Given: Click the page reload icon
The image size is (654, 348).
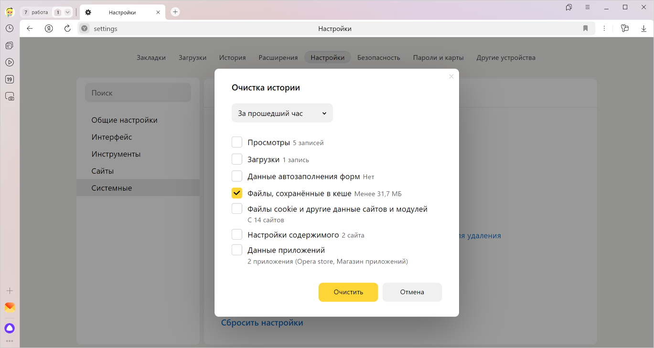Looking at the screenshot, I should tap(67, 29).
